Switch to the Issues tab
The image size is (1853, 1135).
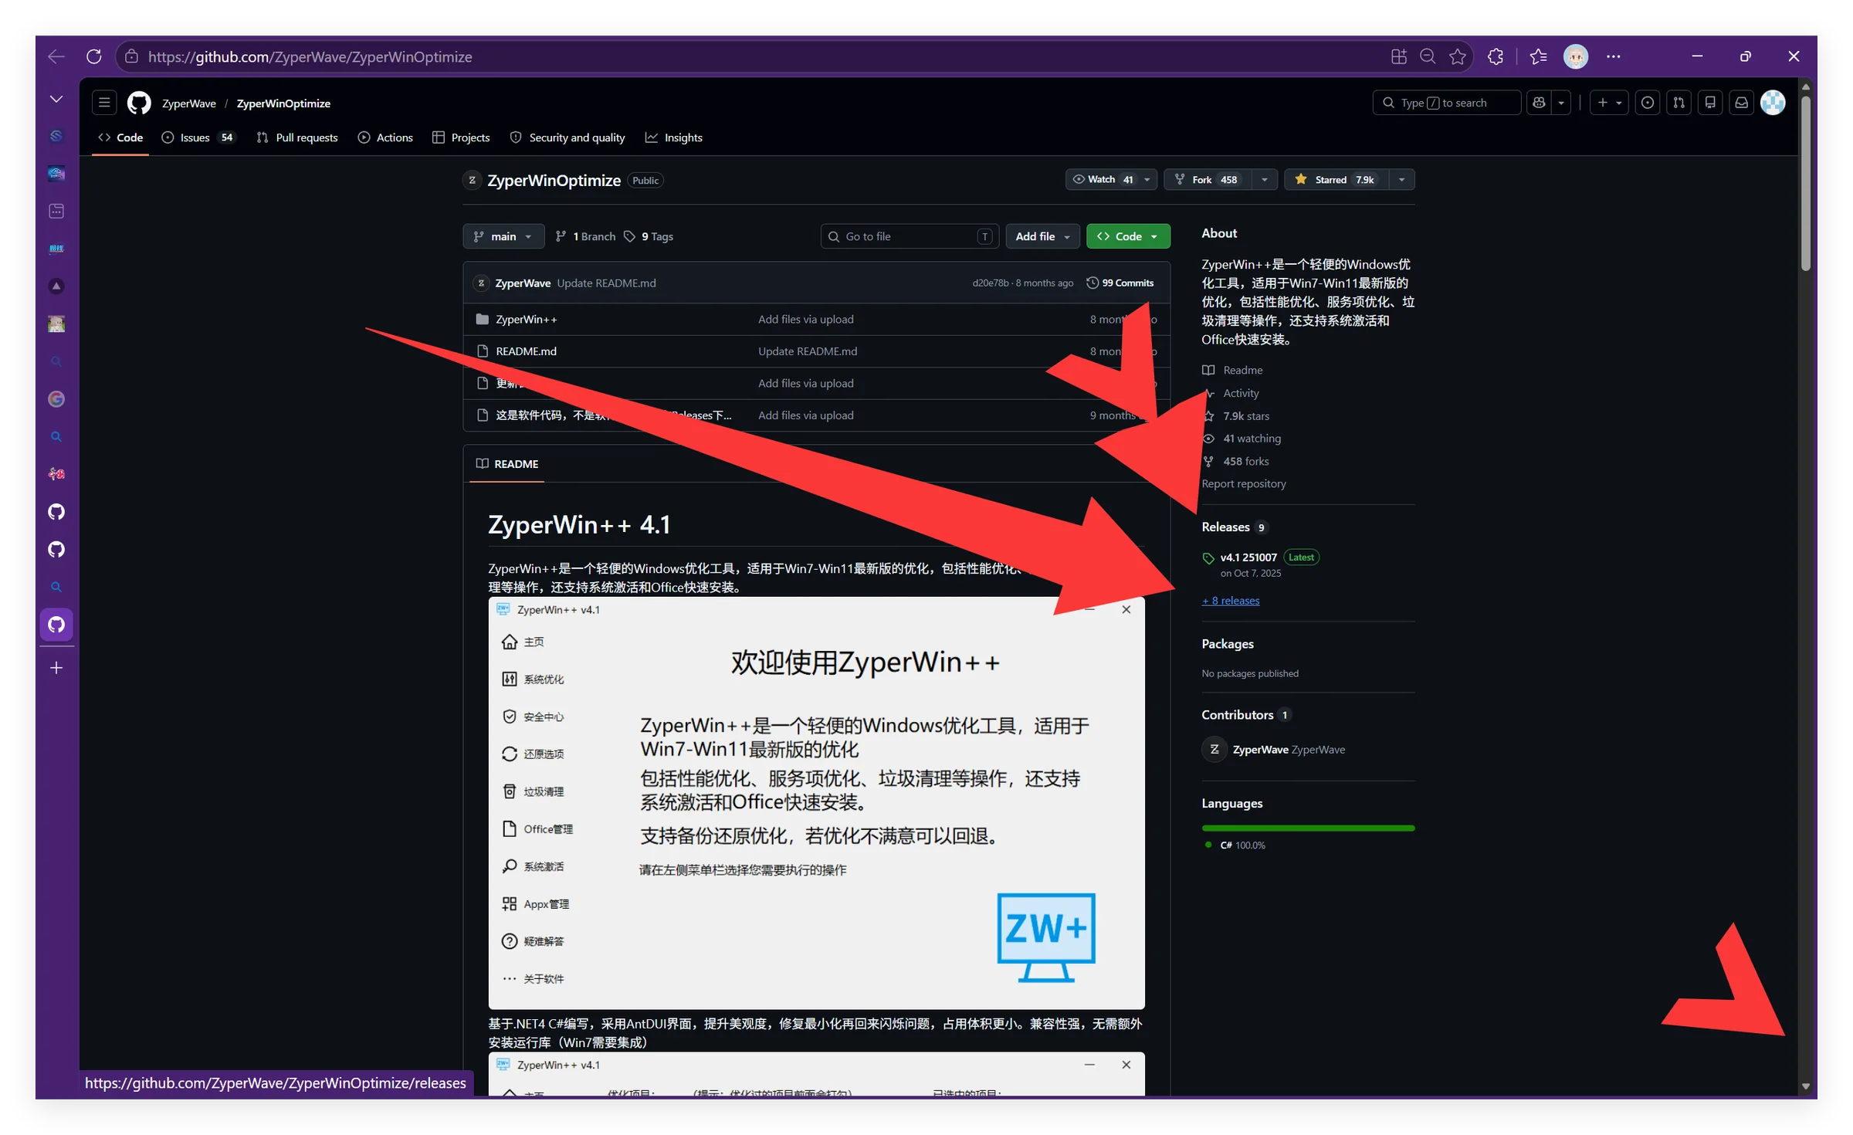197,137
